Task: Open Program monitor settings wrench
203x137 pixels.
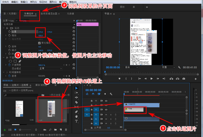Action: 179,67
